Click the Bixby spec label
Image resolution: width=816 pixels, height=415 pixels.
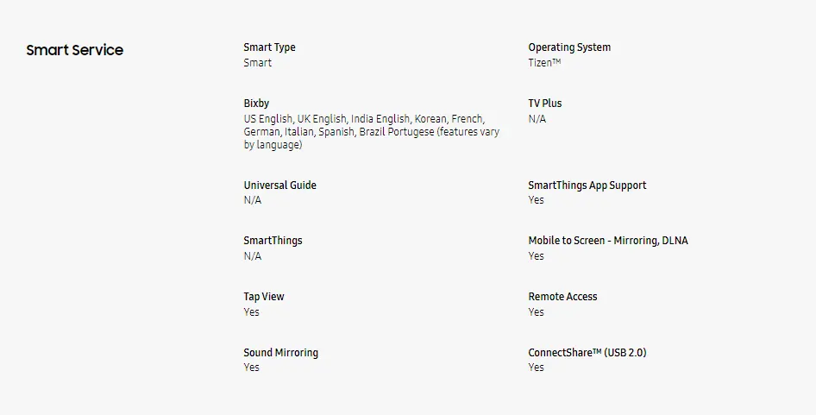(x=256, y=104)
